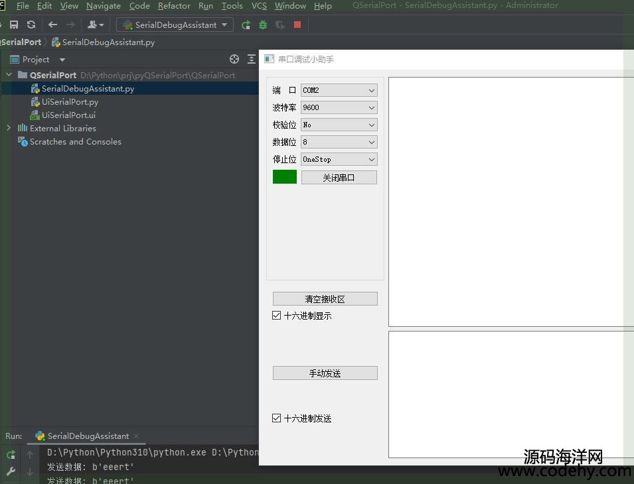Screen dimensions: 634x484
Task: Click the Synchronize/reload icon in toolbar
Action: pos(31,25)
